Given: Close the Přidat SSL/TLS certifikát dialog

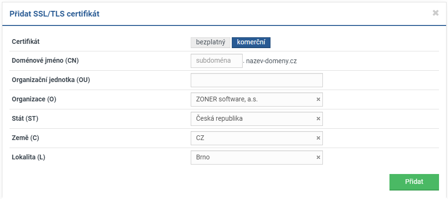Looking at the screenshot, I should (x=435, y=13).
